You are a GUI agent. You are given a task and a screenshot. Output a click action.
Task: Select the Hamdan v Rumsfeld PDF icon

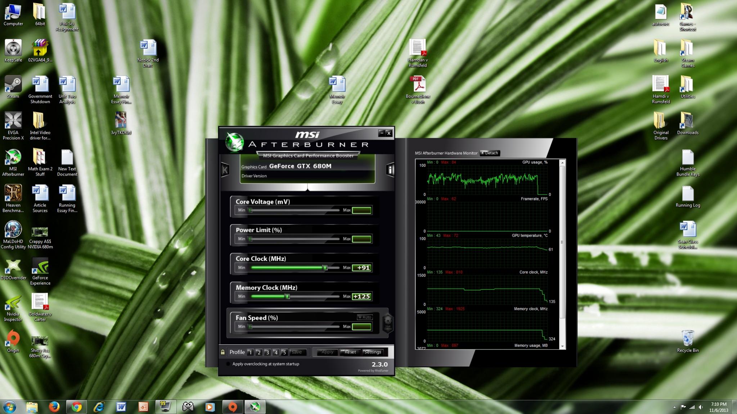click(418, 54)
